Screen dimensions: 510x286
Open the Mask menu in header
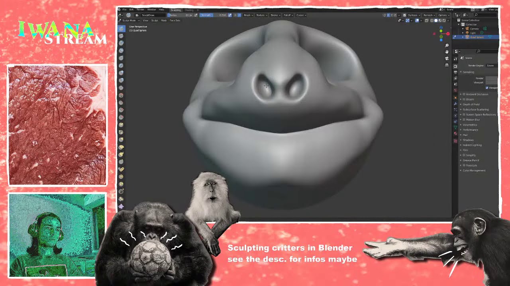164,20
